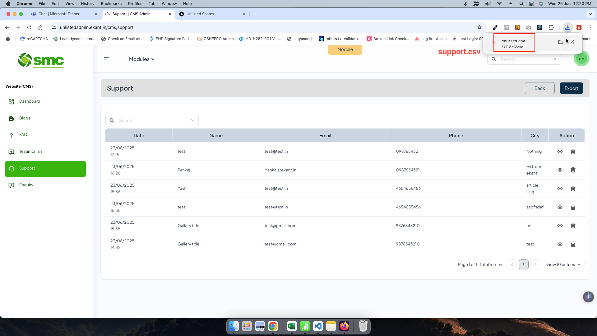
Task: Open show 10 entries dropdown
Action: 564,265
